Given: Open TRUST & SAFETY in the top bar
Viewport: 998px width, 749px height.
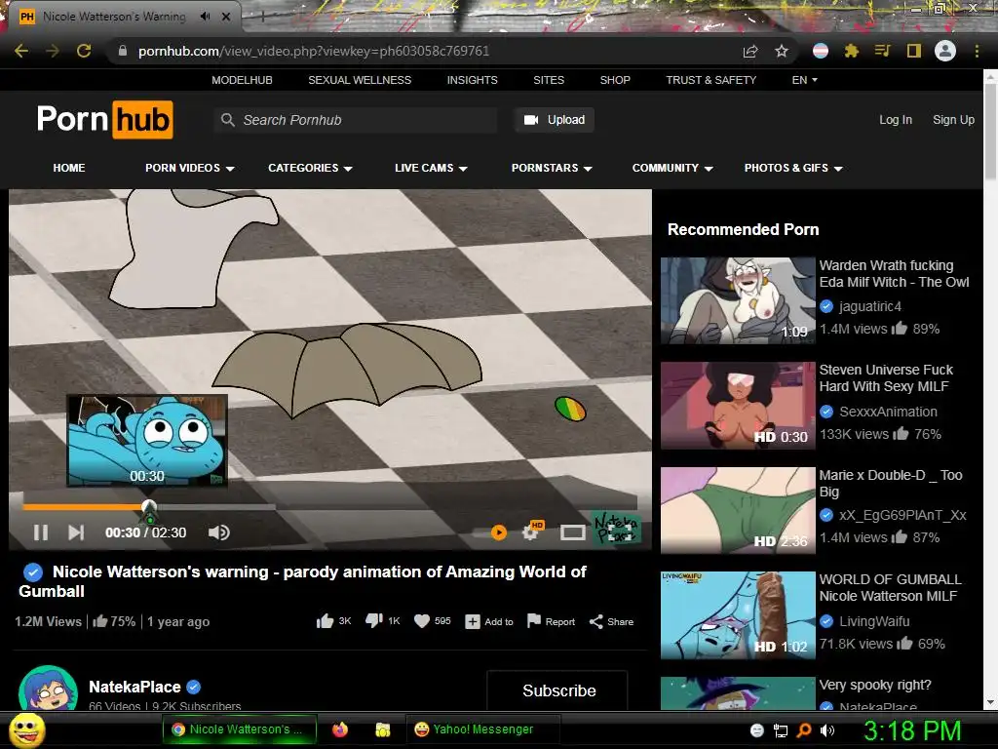Looking at the screenshot, I should (710, 80).
